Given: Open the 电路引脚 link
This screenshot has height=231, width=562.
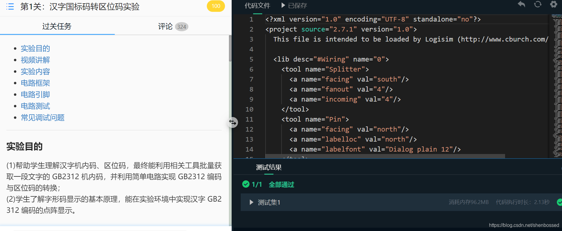Looking at the screenshot, I should click(x=35, y=95).
